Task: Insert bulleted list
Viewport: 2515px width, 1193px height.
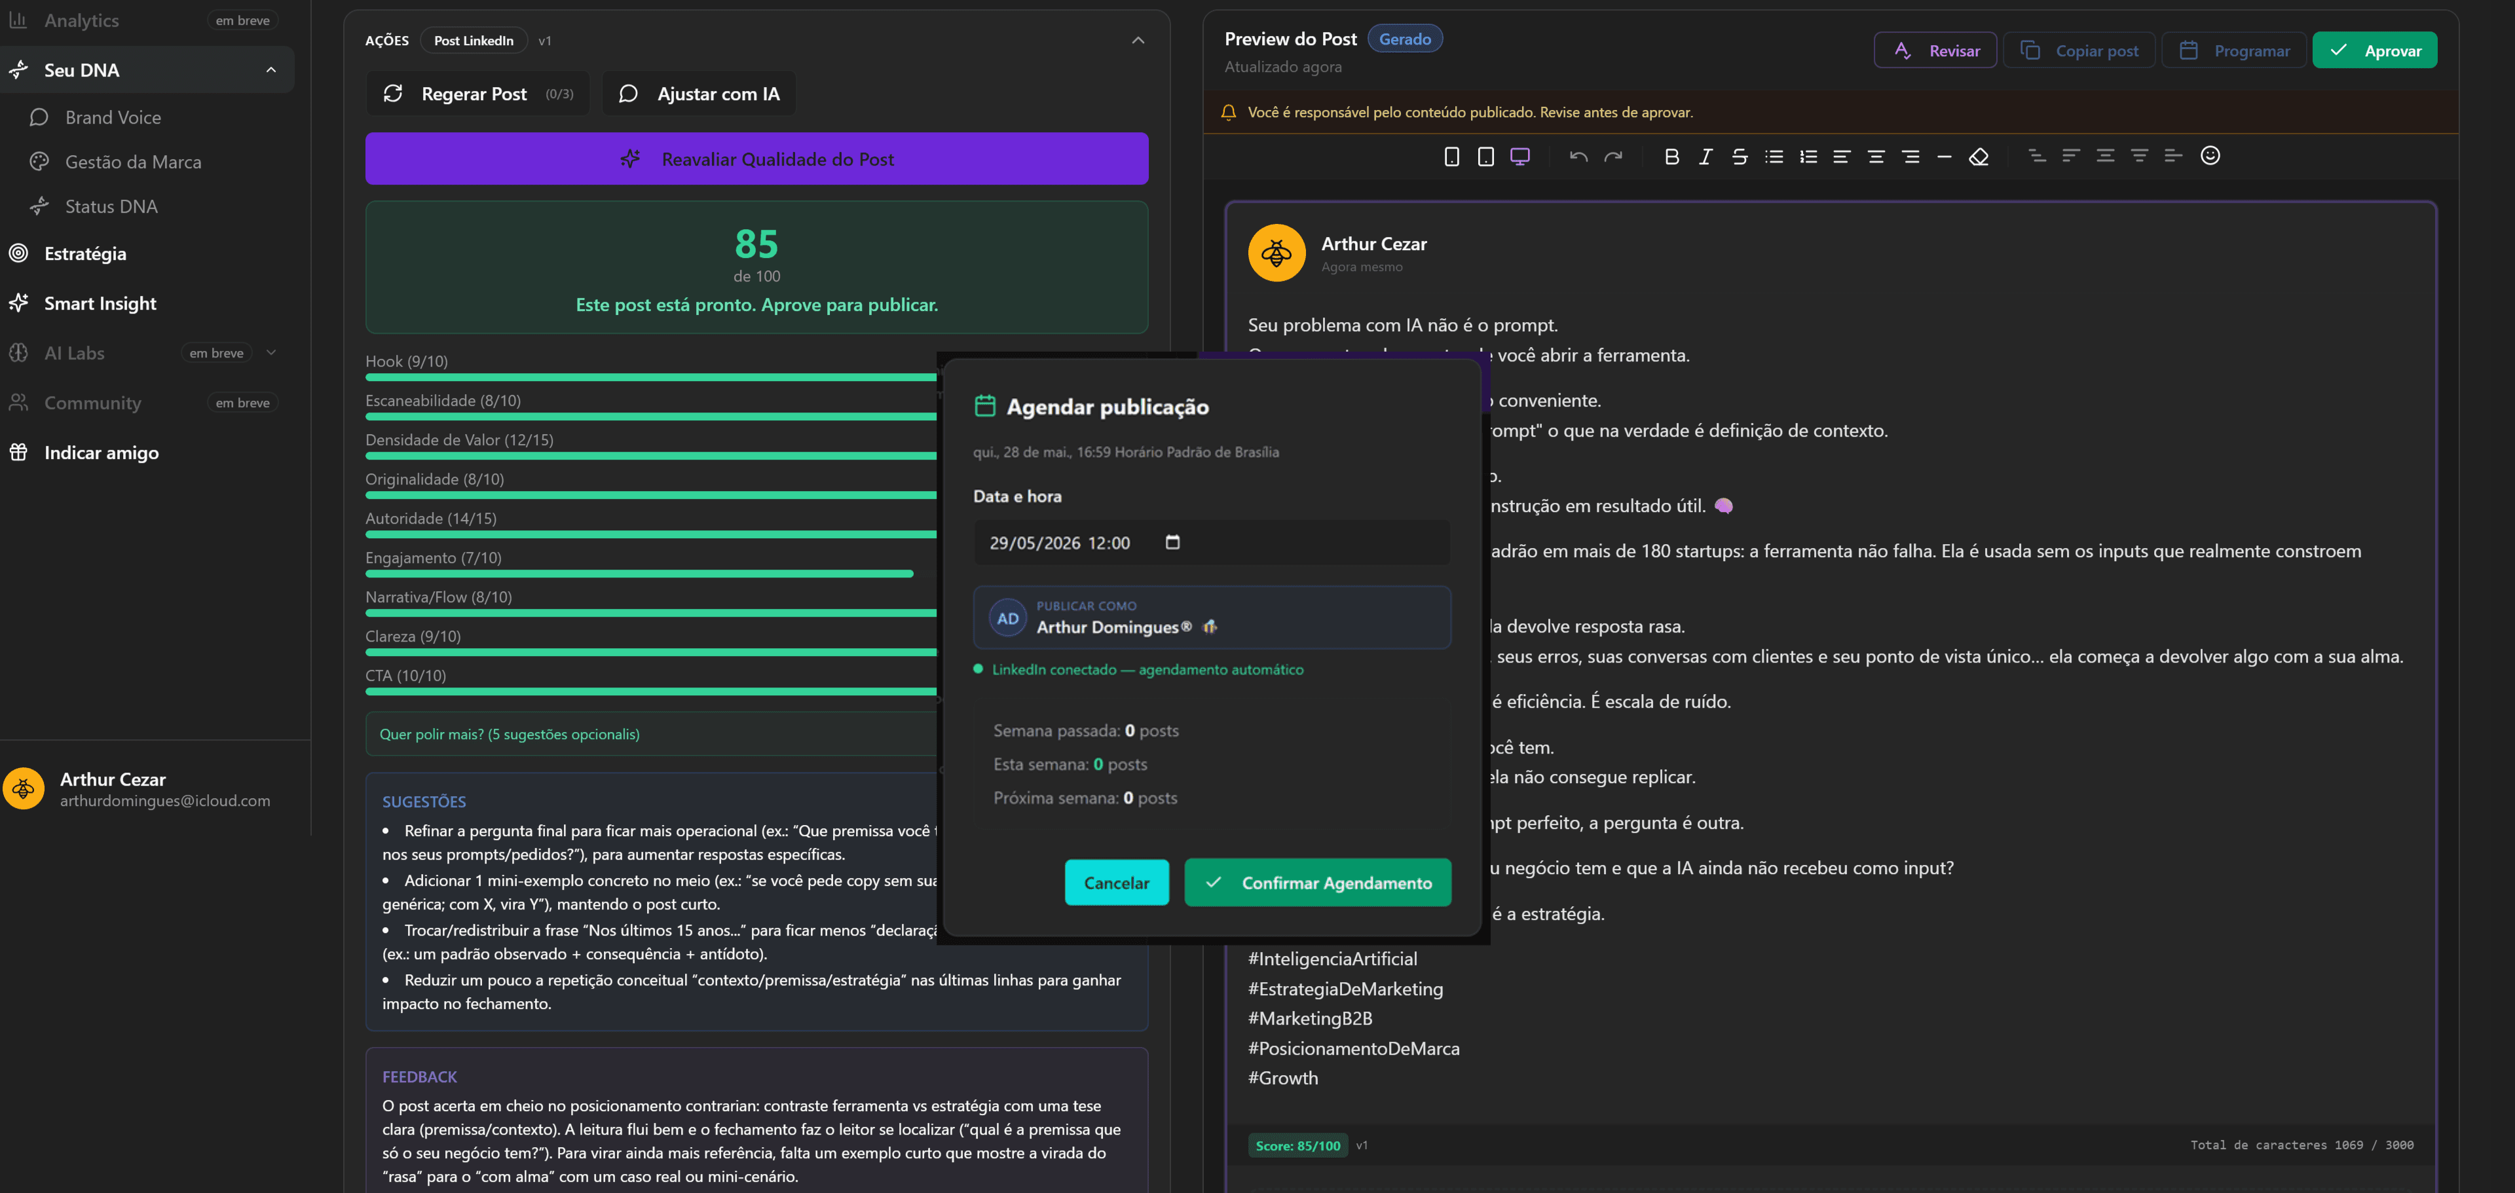Action: point(1774,156)
